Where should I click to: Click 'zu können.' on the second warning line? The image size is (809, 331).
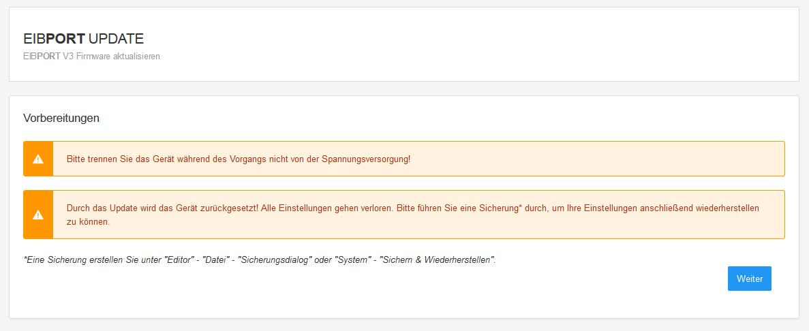click(x=88, y=221)
